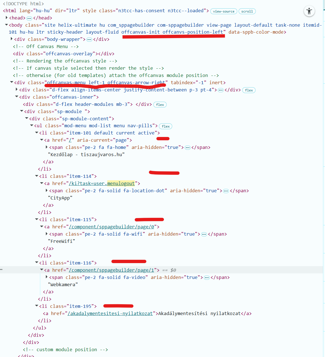This screenshot has height=357, width=325.
Task: Open the /component/sppagebuilder/page/0 link
Action: 111,227
